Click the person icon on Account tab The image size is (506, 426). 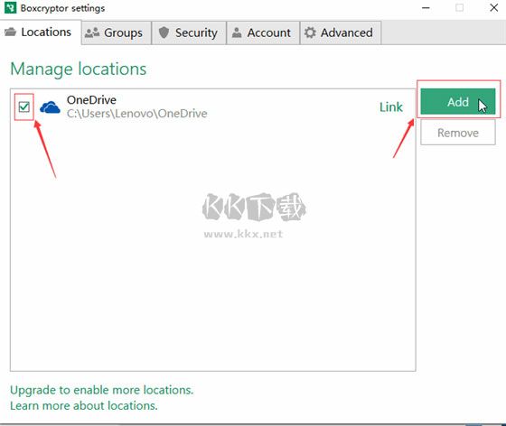coord(237,32)
